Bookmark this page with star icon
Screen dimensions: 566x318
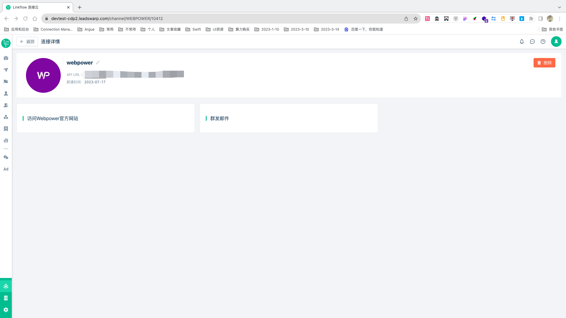(416, 19)
